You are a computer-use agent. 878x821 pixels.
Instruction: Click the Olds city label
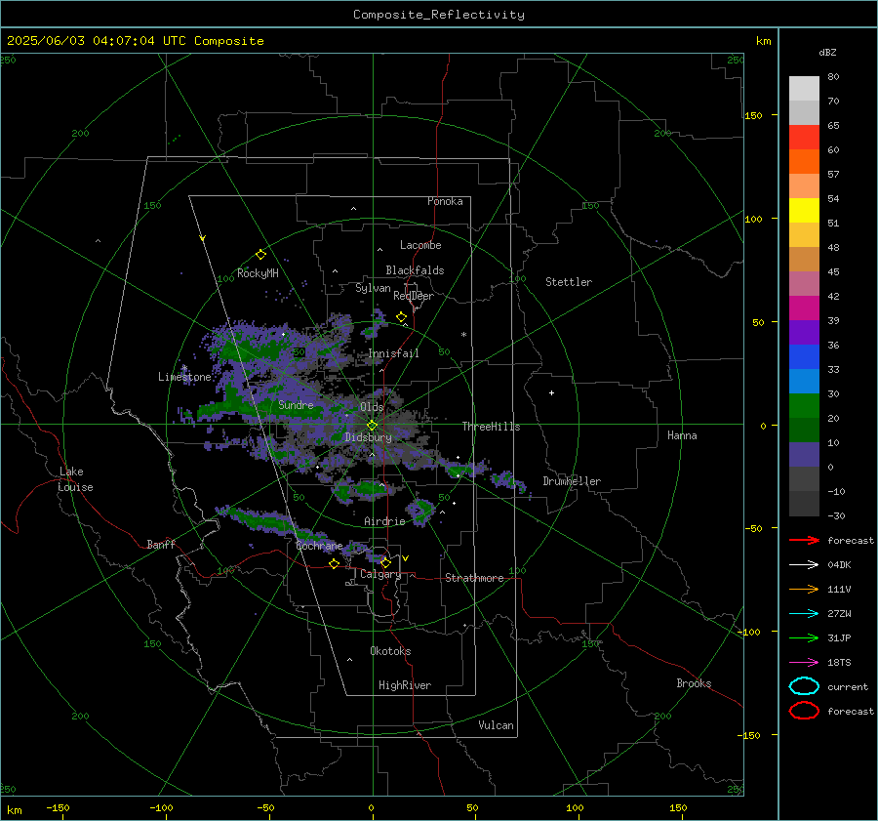pyautogui.click(x=372, y=407)
